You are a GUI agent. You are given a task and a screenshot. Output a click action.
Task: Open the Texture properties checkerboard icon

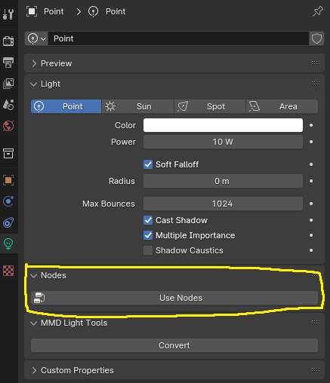click(8, 271)
